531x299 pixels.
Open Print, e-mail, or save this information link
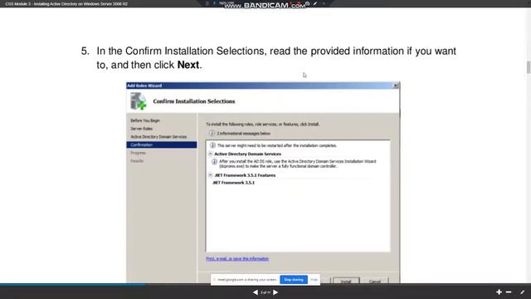(x=237, y=258)
